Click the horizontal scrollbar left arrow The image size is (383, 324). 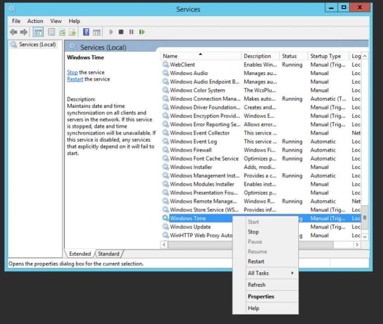coord(164,244)
